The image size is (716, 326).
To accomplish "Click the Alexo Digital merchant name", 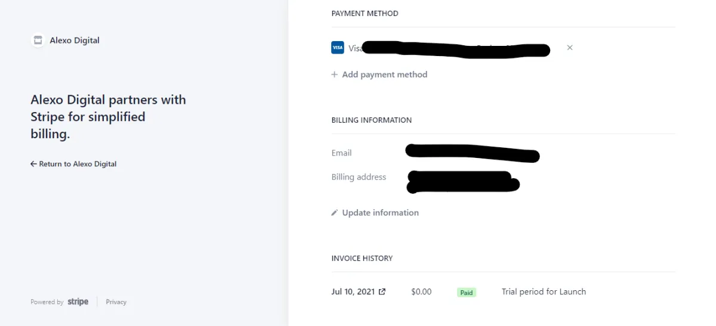I will click(75, 41).
